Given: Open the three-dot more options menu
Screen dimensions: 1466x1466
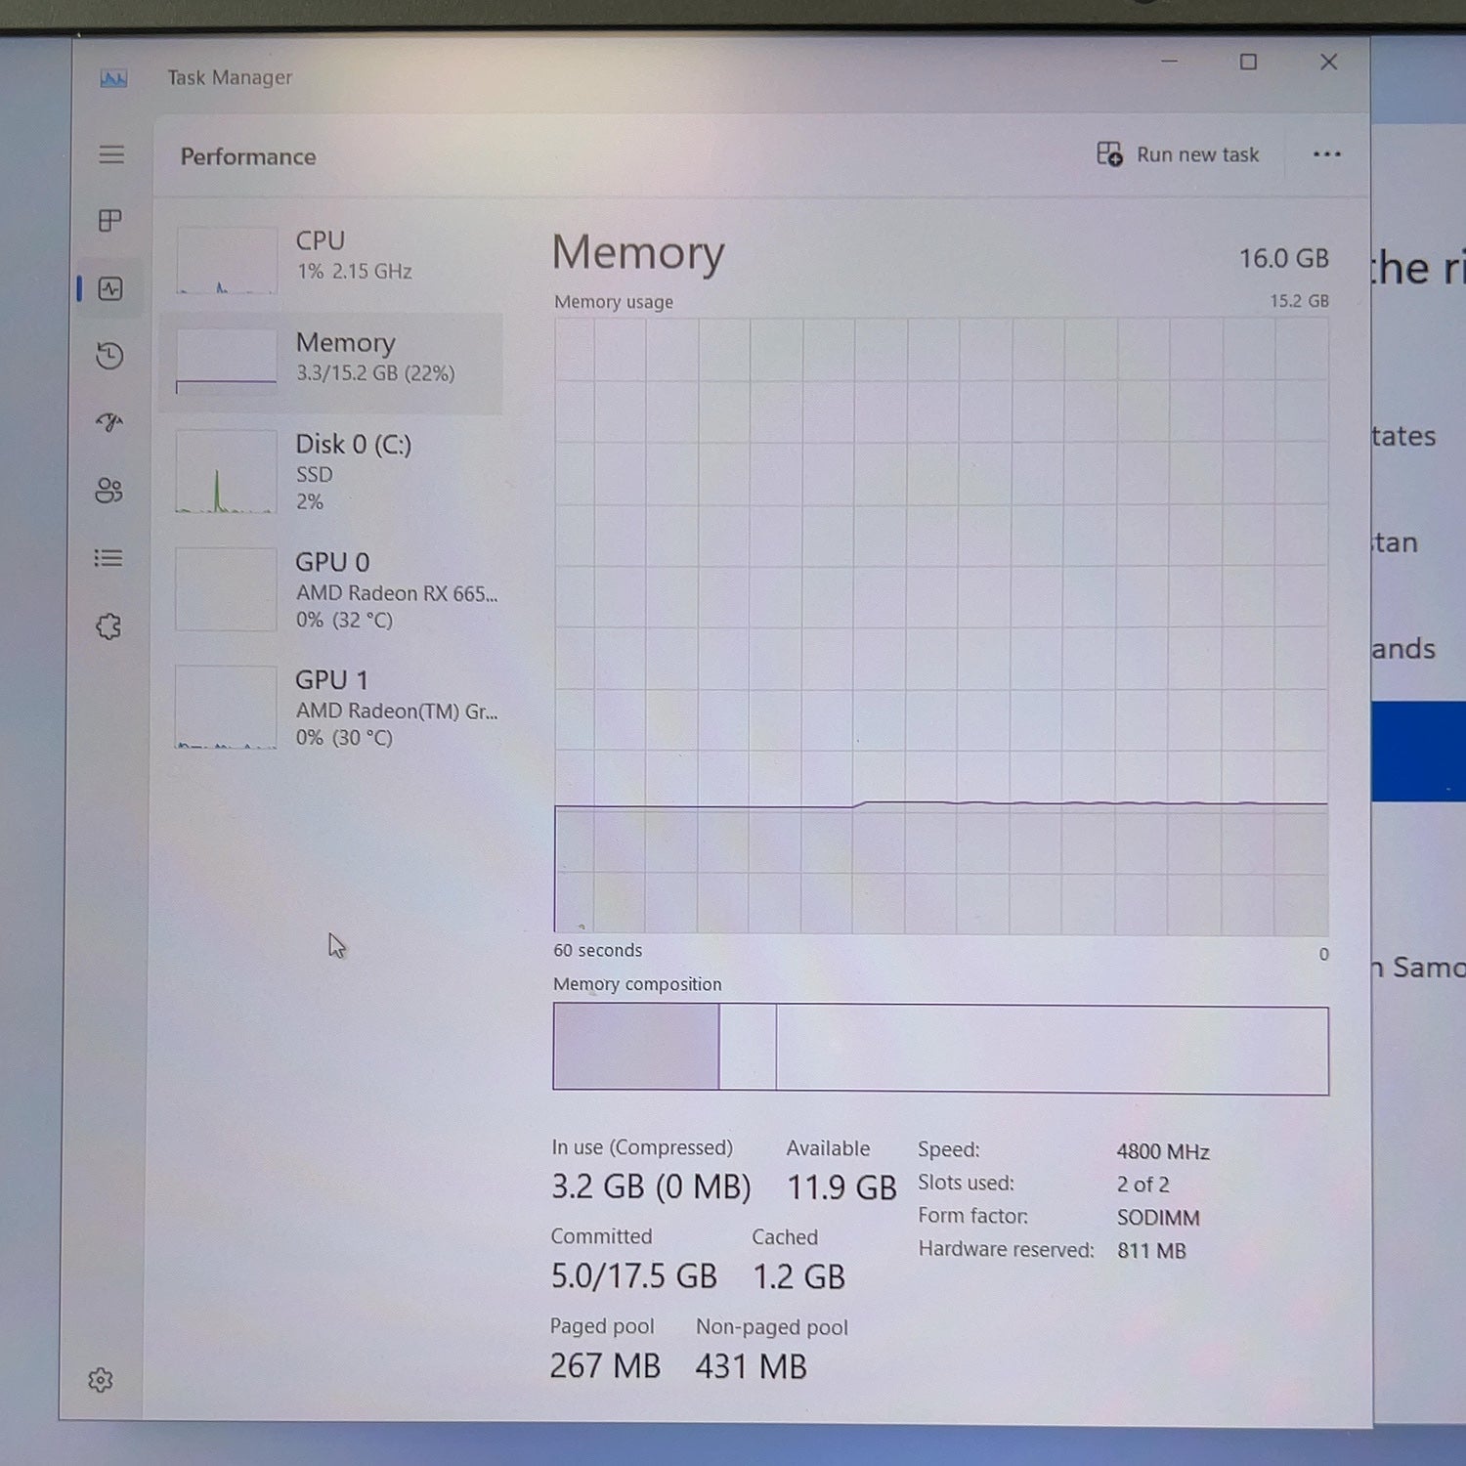Looking at the screenshot, I should pos(1326,154).
